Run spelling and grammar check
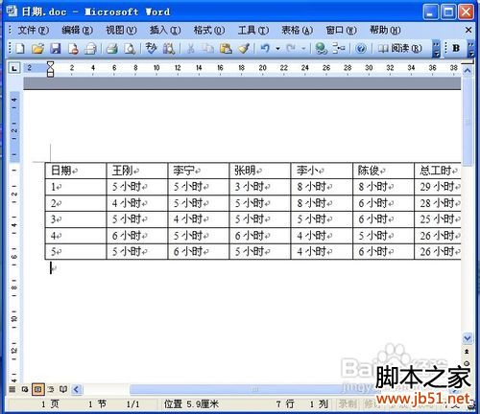The width and height of the screenshot is (480, 414). [x=151, y=49]
